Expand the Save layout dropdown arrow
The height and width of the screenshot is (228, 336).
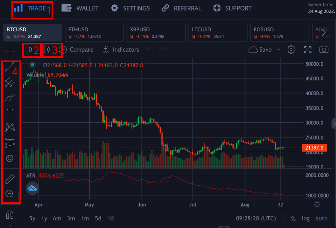tap(278, 49)
